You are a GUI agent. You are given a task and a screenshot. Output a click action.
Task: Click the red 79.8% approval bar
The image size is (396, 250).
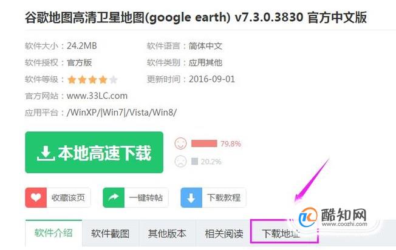[204, 143]
